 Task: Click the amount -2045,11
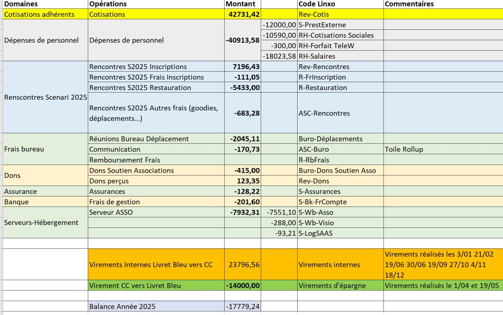(x=242, y=139)
